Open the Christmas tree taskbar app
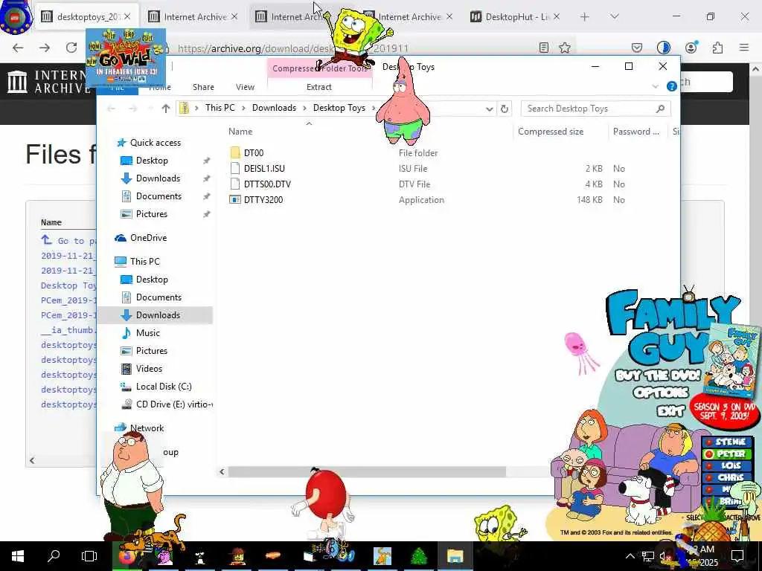This screenshot has height=571, width=762. click(419, 556)
